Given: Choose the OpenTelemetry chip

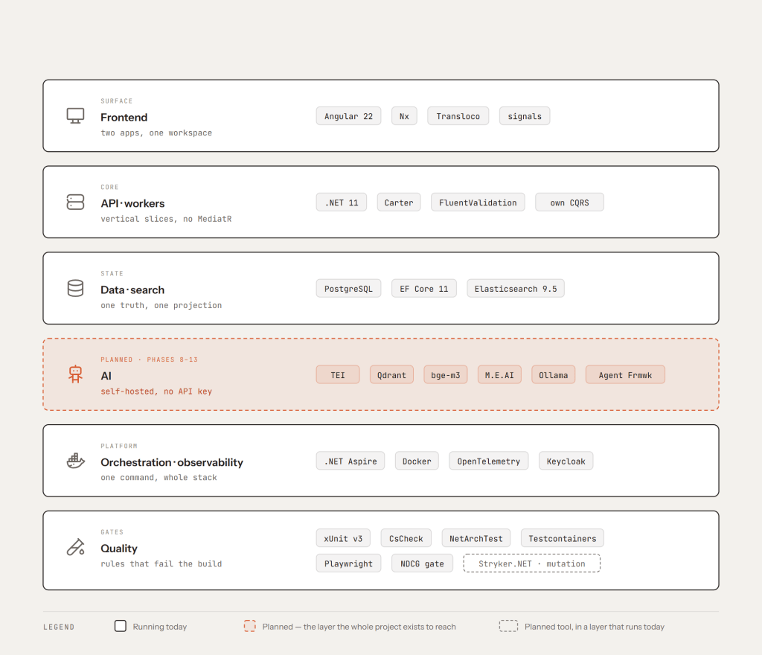Looking at the screenshot, I should click(488, 461).
